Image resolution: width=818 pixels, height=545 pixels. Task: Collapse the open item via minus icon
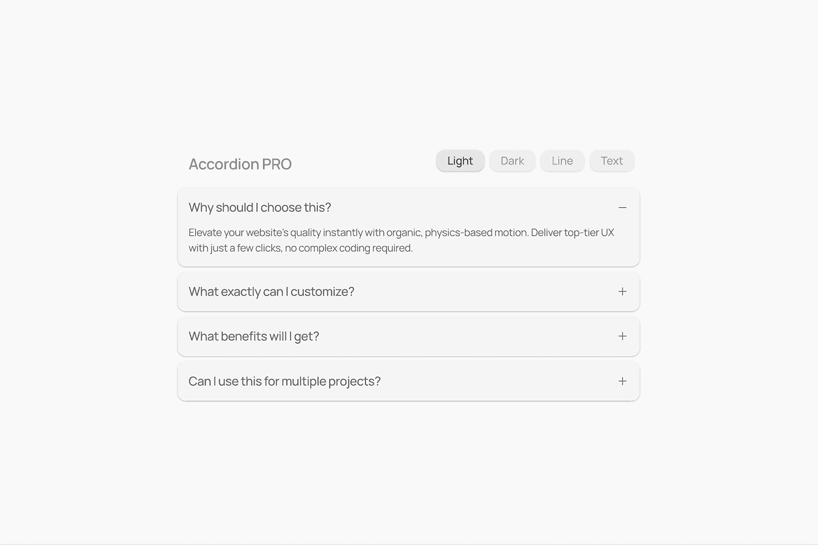[x=622, y=208]
